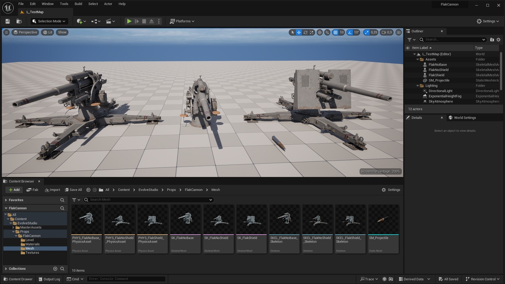Select the FlakShield actor in Outliner

(x=436, y=75)
